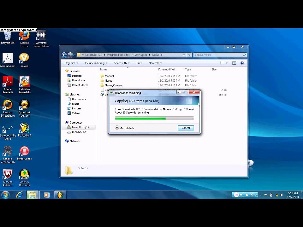303x227 pixels.
Task: Click the taskbar clock showing 5:13 PM
Action: (293, 195)
